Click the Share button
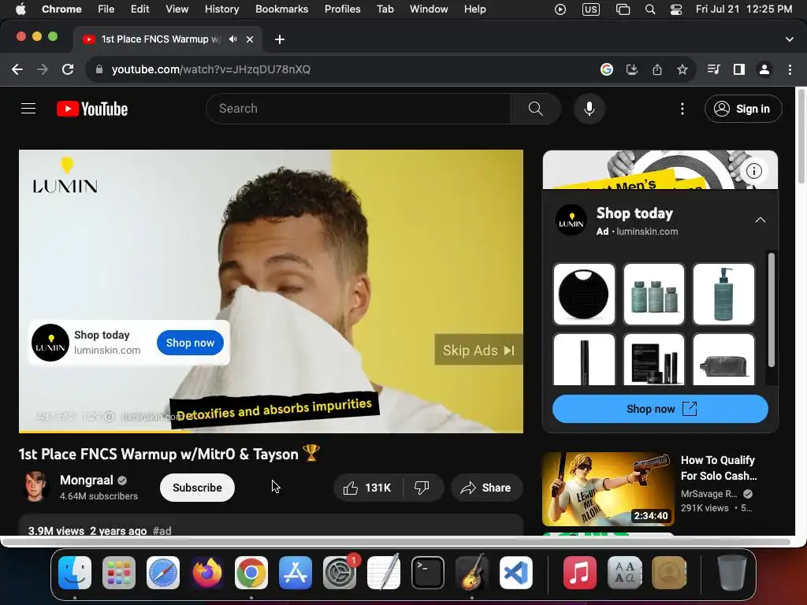Viewport: 807px width, 605px height. click(487, 488)
